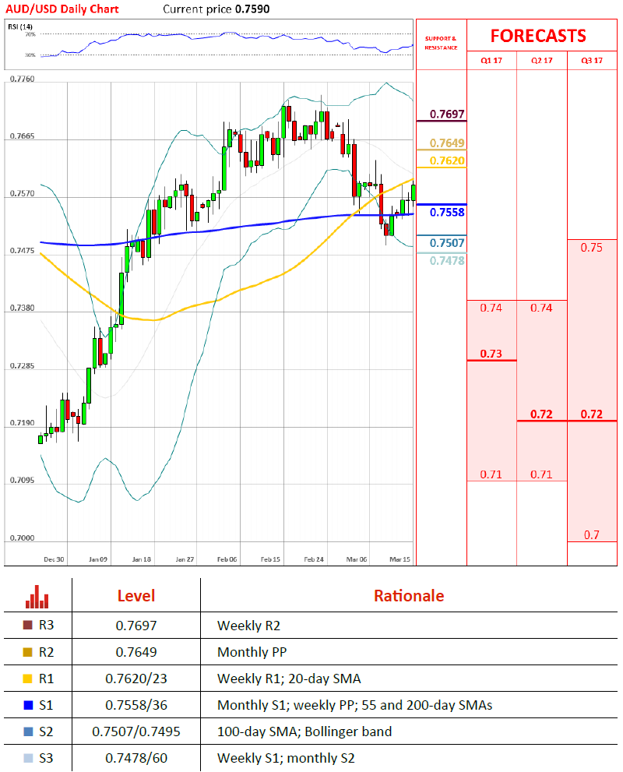623x772 pixels.
Task: Click the Mar 15 date axis label
Action: [x=399, y=559]
